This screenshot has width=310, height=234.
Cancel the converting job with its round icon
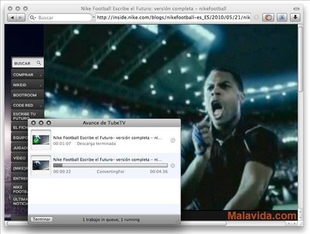(x=173, y=165)
